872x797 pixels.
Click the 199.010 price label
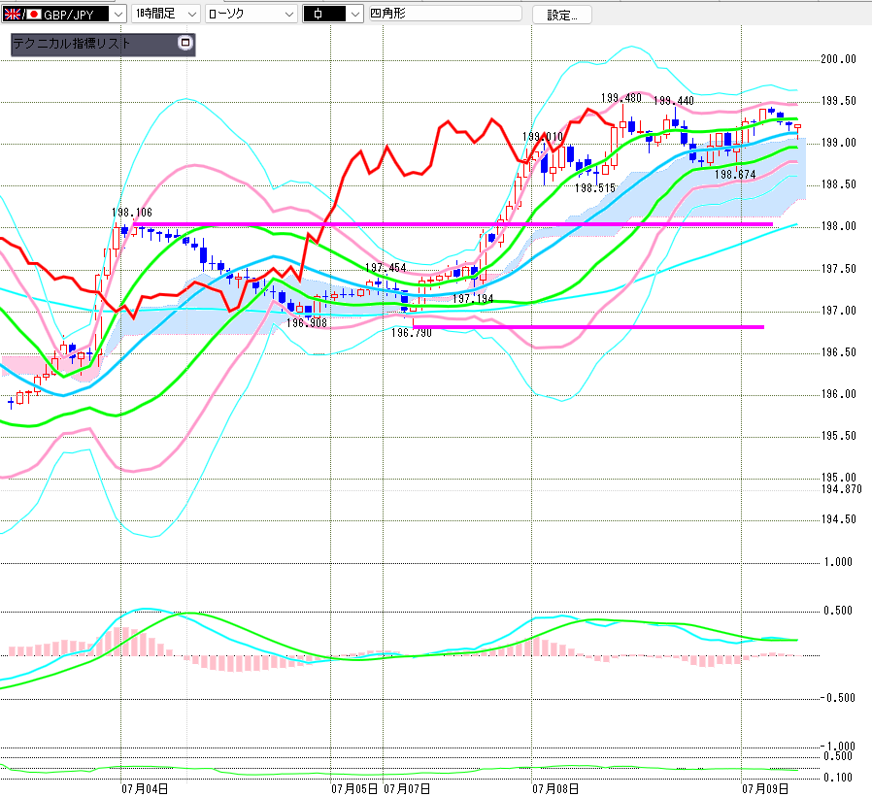[543, 137]
